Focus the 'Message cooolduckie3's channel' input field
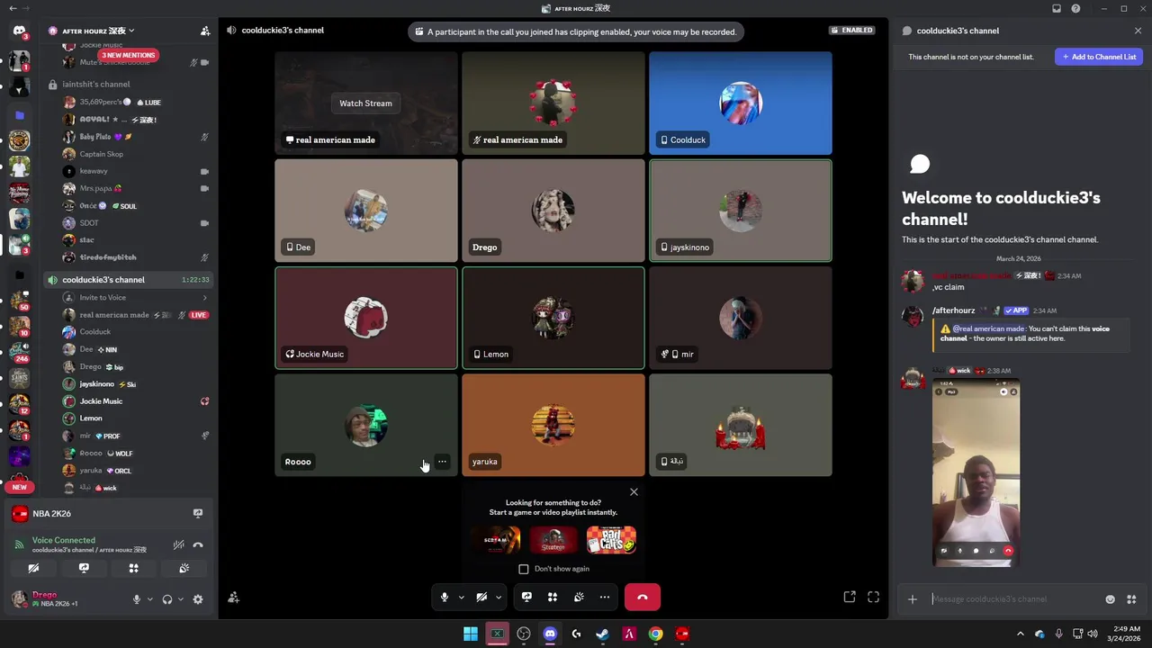The height and width of the screenshot is (648, 1152). 1012,599
